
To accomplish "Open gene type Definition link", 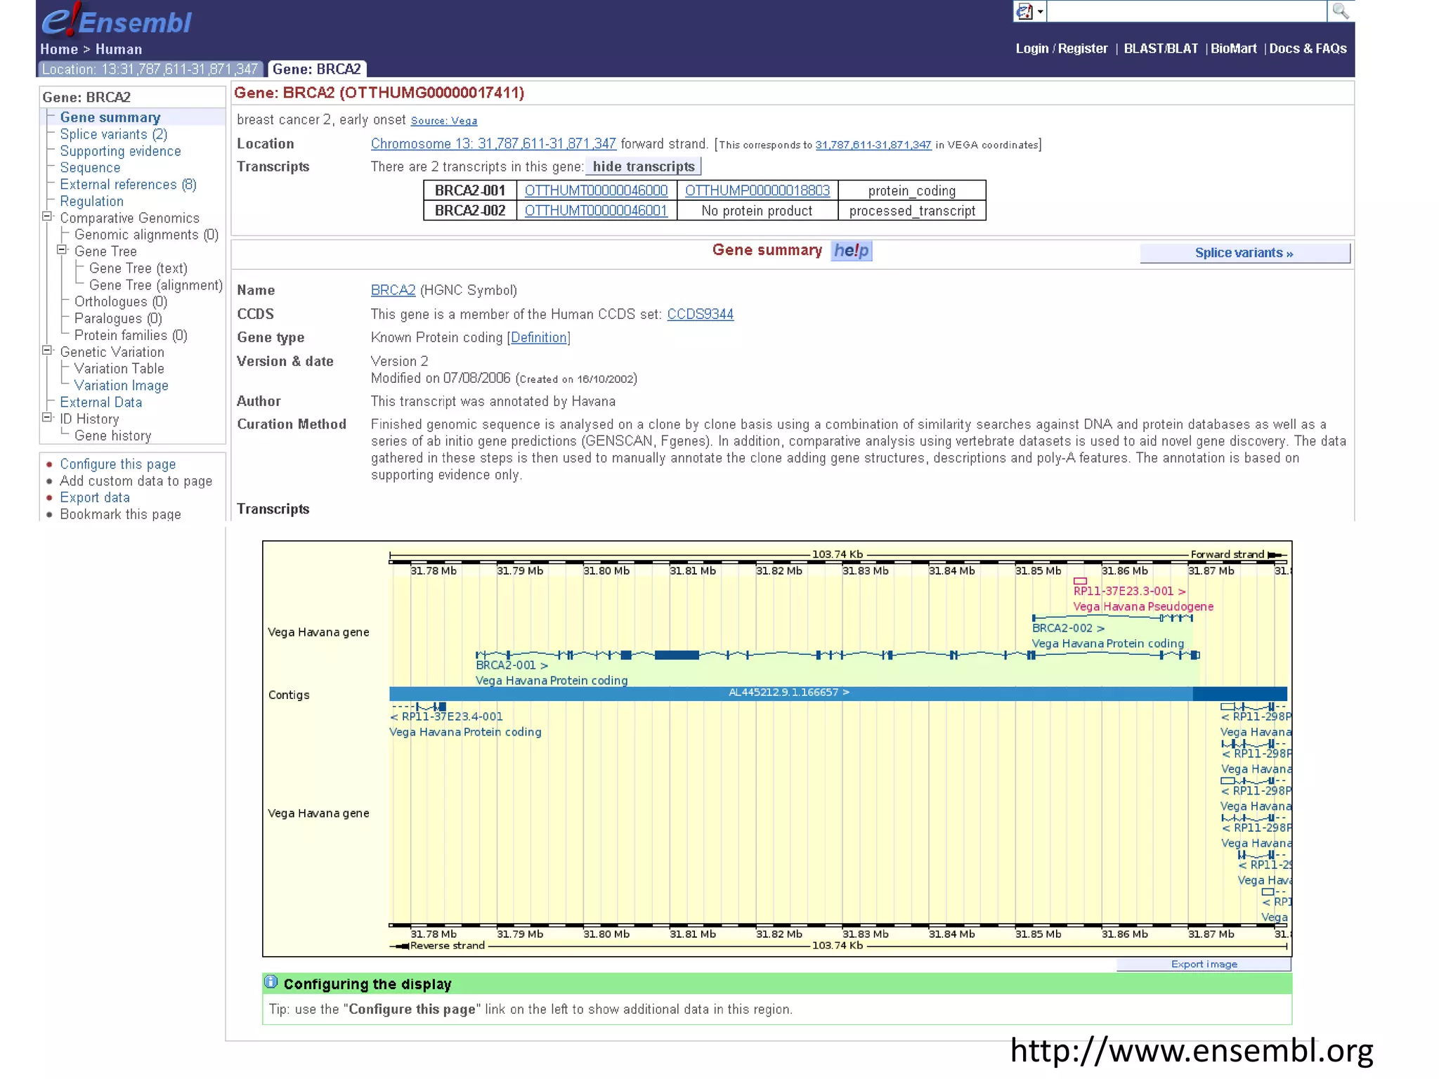I will click(x=539, y=337).
